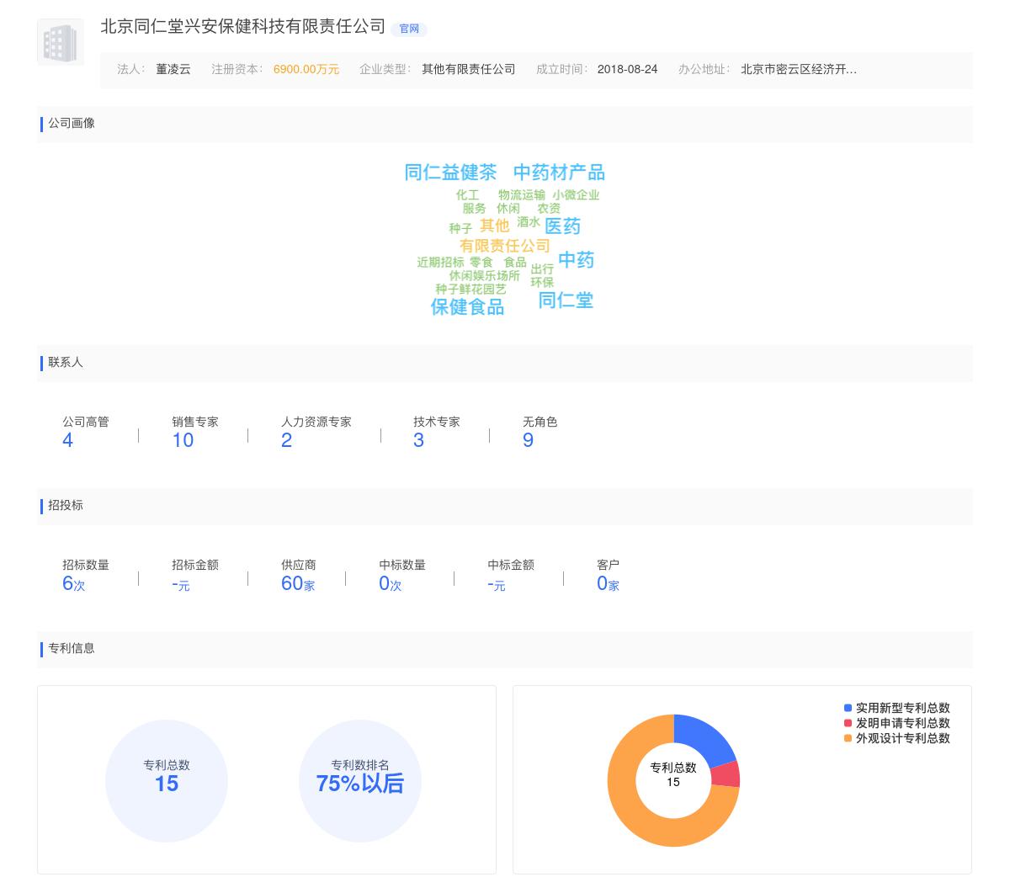The width and height of the screenshot is (1010, 893).
Task: Click the 保健食品 word cloud tag
Action: pyautogui.click(x=468, y=307)
